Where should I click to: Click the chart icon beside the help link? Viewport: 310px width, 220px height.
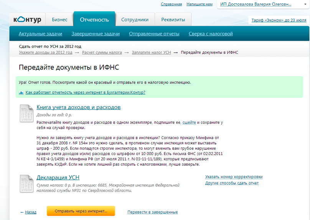21,93
